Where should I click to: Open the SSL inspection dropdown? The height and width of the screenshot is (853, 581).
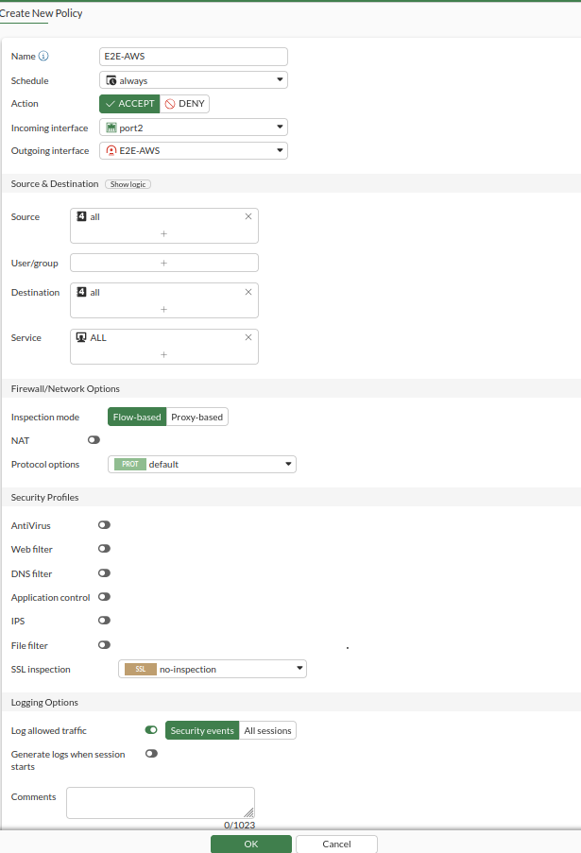pos(213,669)
